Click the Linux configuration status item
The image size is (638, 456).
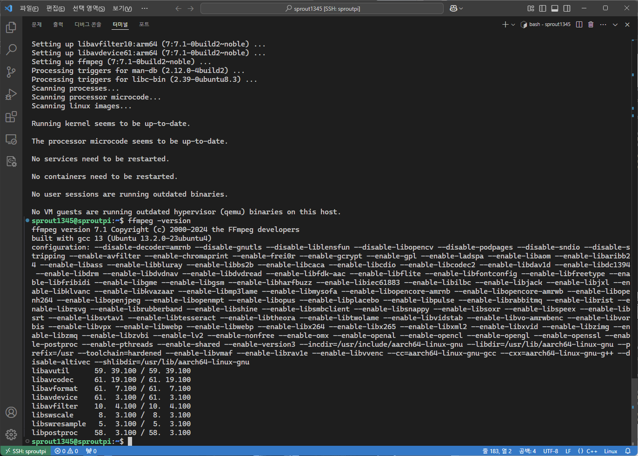[x=611, y=451]
